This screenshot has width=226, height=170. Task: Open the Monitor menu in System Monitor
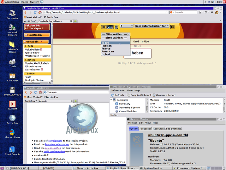(x=132, y=123)
